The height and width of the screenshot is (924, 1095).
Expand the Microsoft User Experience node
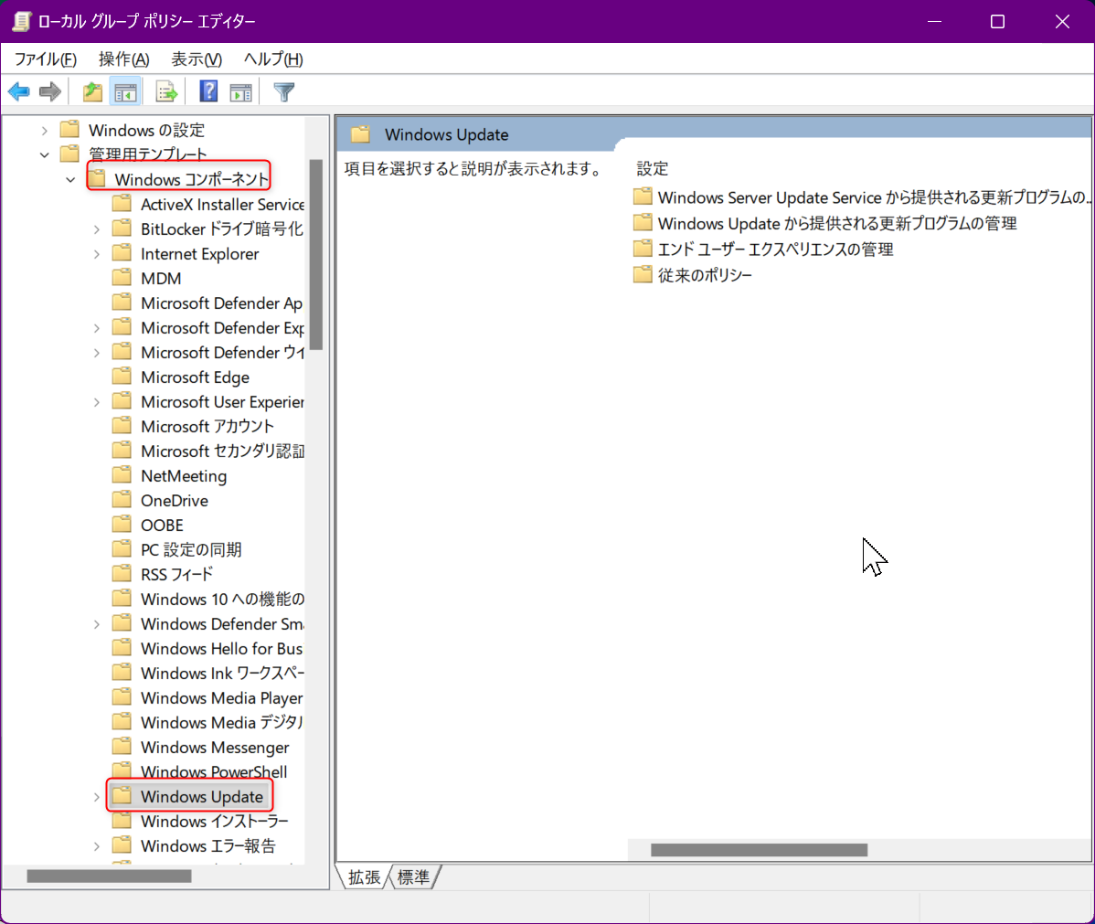97,402
